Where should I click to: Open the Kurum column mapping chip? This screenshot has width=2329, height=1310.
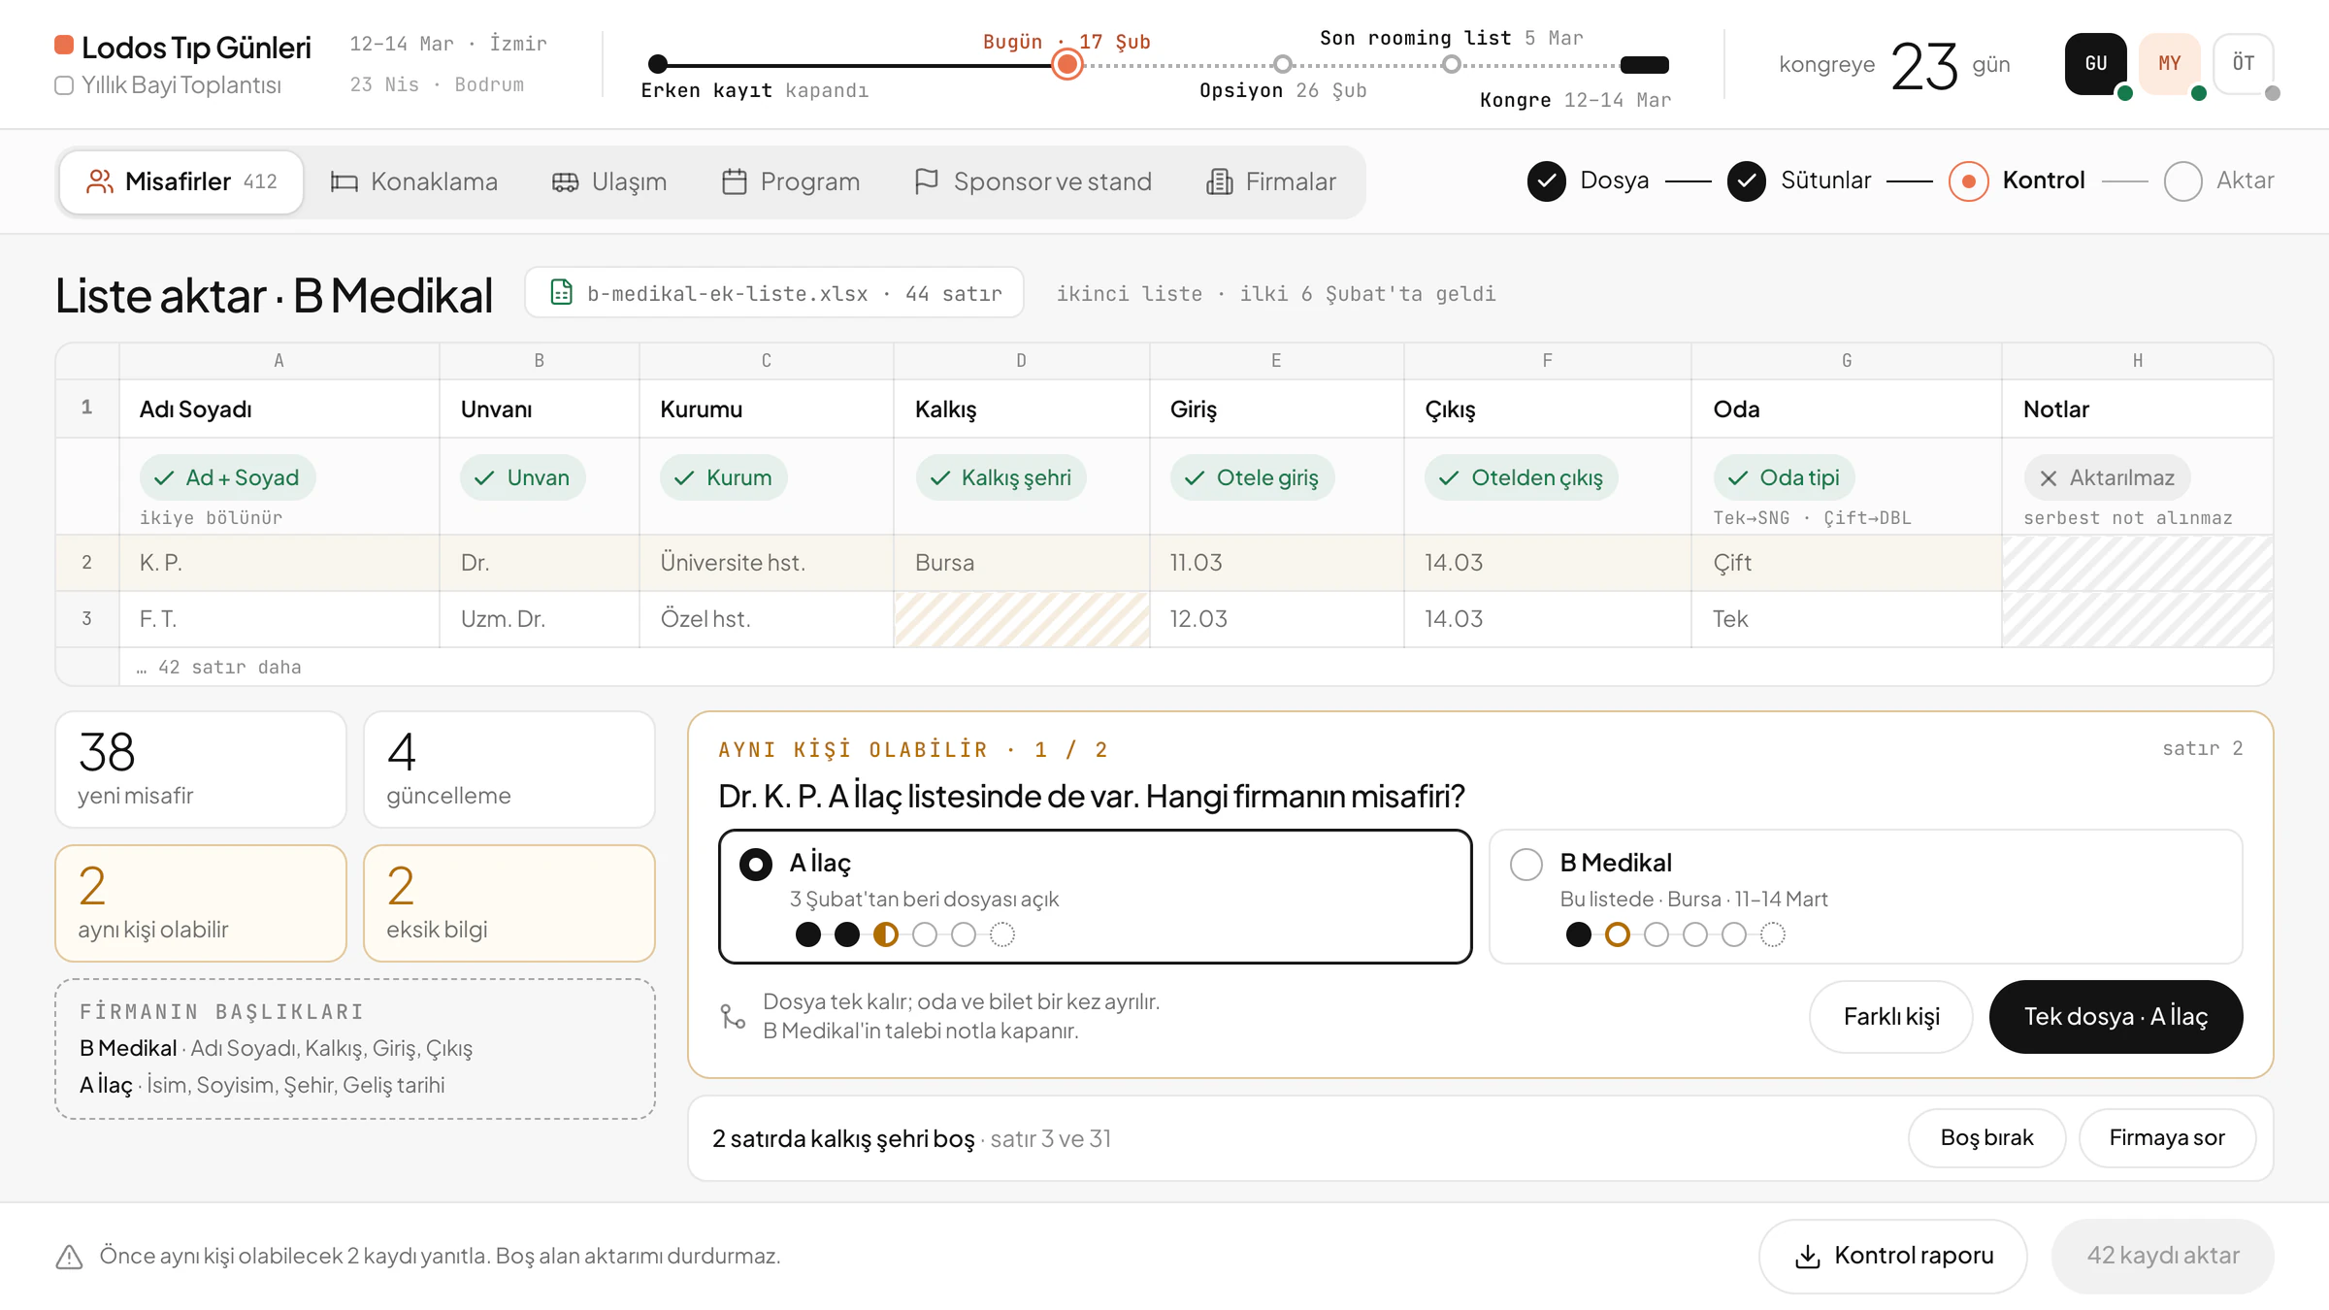723,477
